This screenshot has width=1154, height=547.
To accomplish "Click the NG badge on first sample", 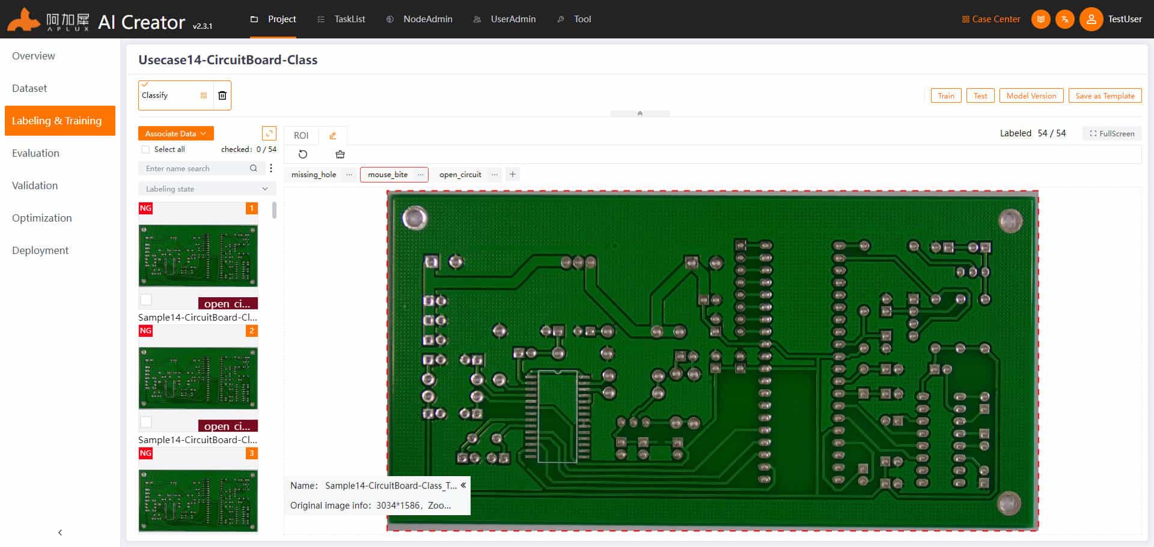I will coord(145,208).
